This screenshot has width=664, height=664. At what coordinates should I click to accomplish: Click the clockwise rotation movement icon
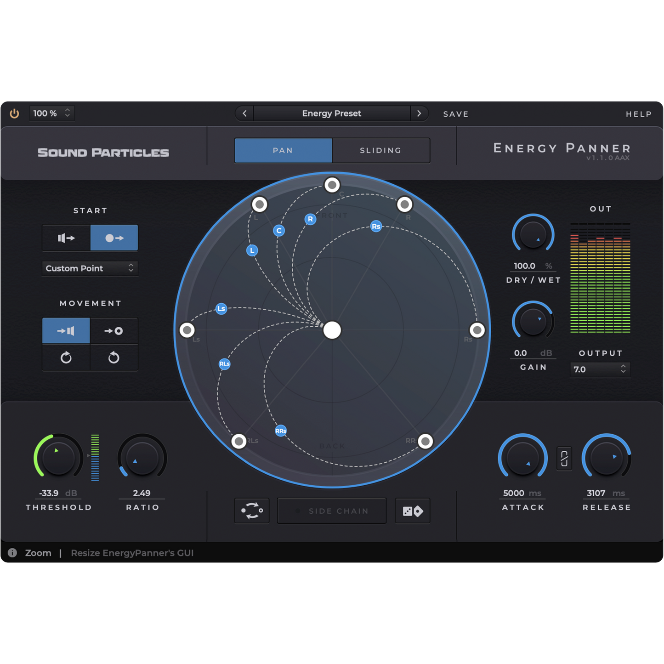[x=66, y=358]
